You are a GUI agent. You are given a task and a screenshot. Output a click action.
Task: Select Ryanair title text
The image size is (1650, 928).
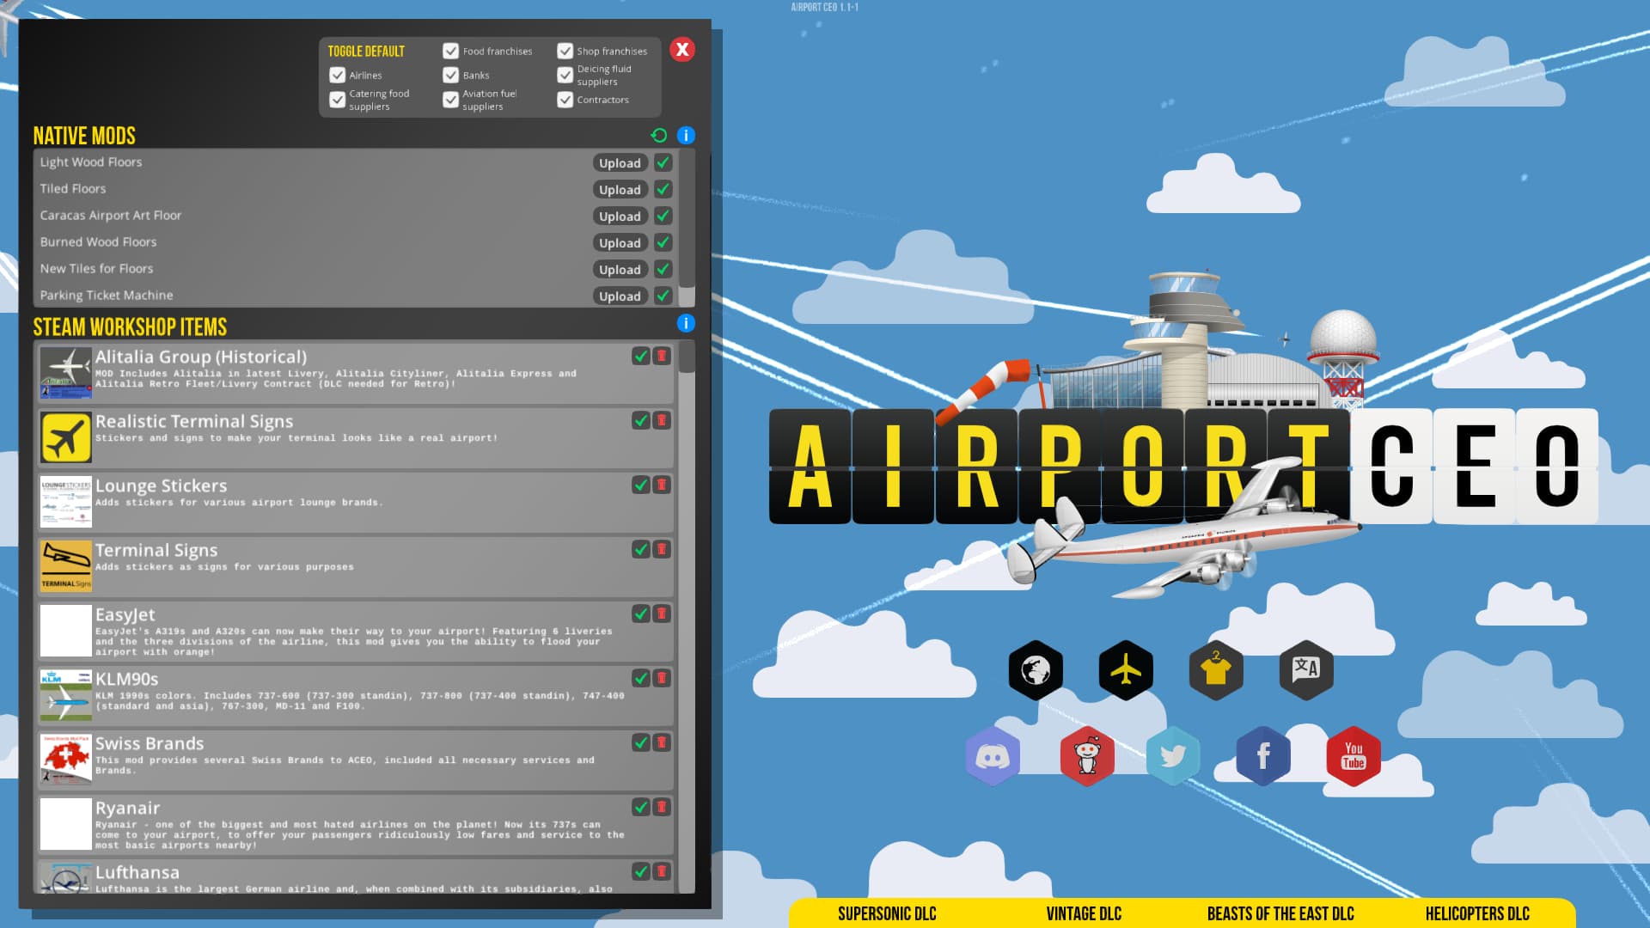pyautogui.click(x=128, y=808)
